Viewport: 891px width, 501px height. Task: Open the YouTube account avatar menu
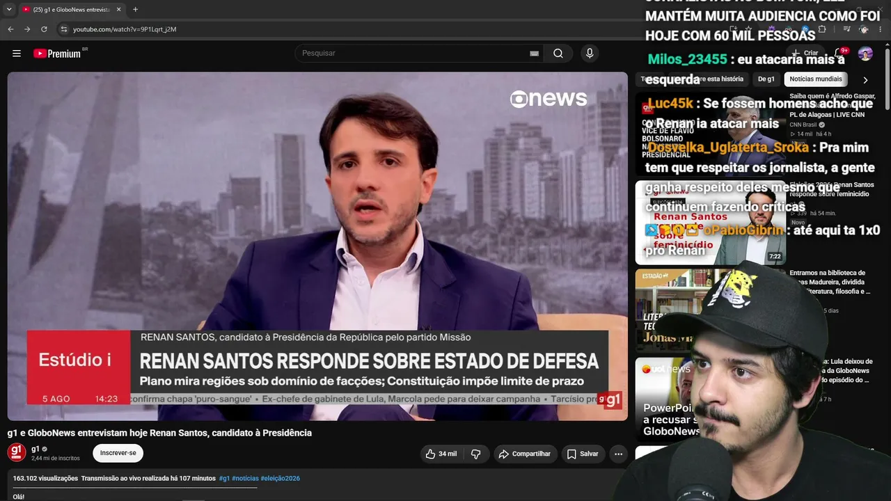[x=865, y=54]
